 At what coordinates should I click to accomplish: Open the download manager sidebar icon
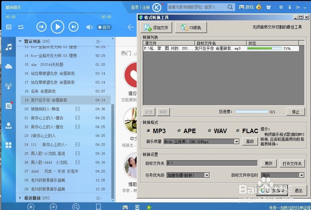(9, 125)
